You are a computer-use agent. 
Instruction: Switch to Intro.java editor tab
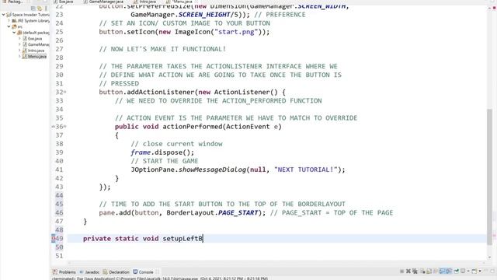145,2
